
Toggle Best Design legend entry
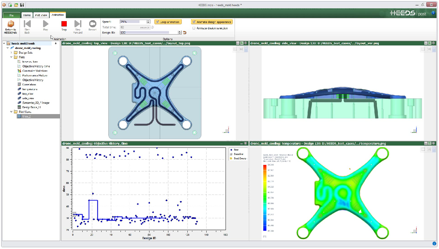239,158
